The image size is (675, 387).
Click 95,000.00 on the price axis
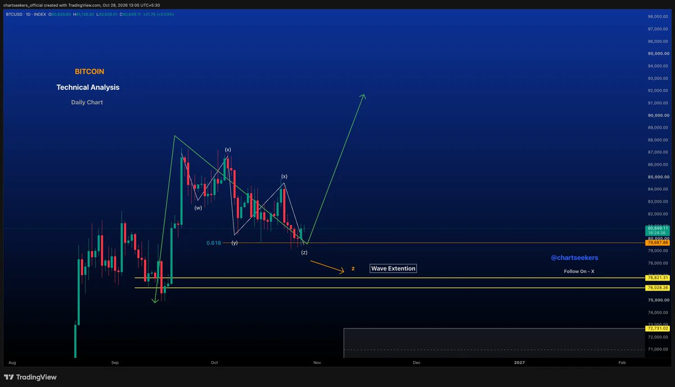point(658,53)
